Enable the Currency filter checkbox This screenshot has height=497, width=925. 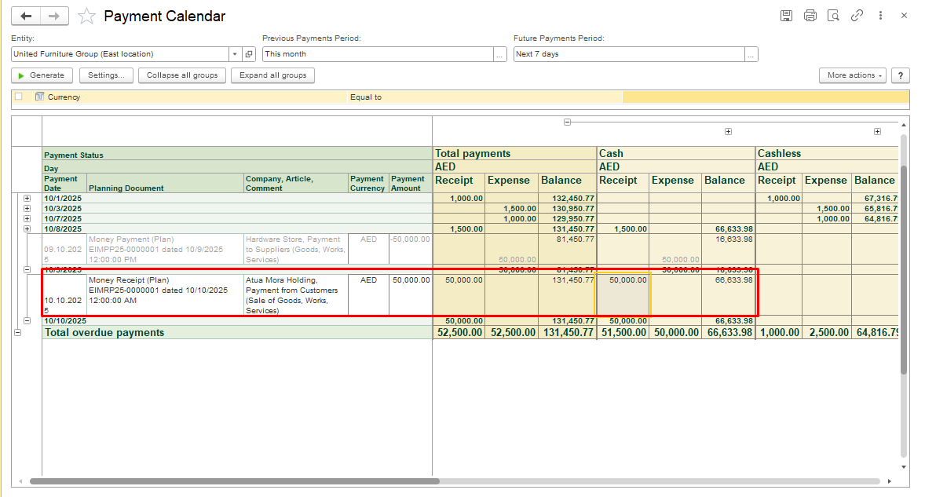pos(19,97)
